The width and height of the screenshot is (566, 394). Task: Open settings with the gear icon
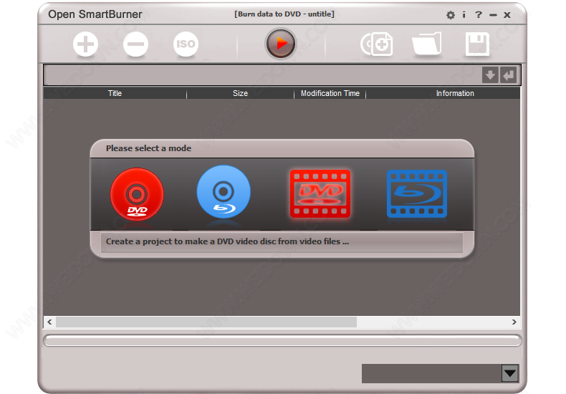451,15
